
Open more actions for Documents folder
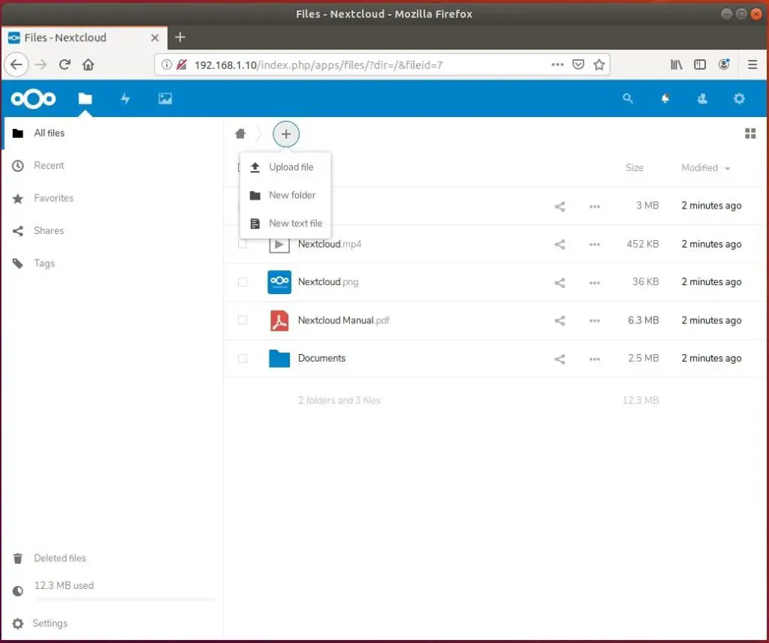point(595,359)
